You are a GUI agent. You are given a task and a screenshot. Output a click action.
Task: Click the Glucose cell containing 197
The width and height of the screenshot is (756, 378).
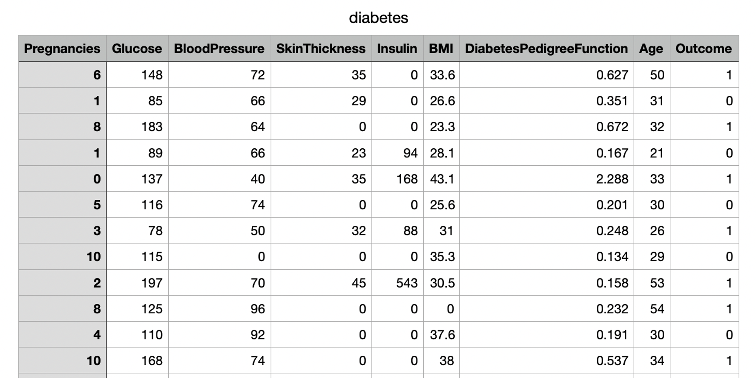(137, 283)
